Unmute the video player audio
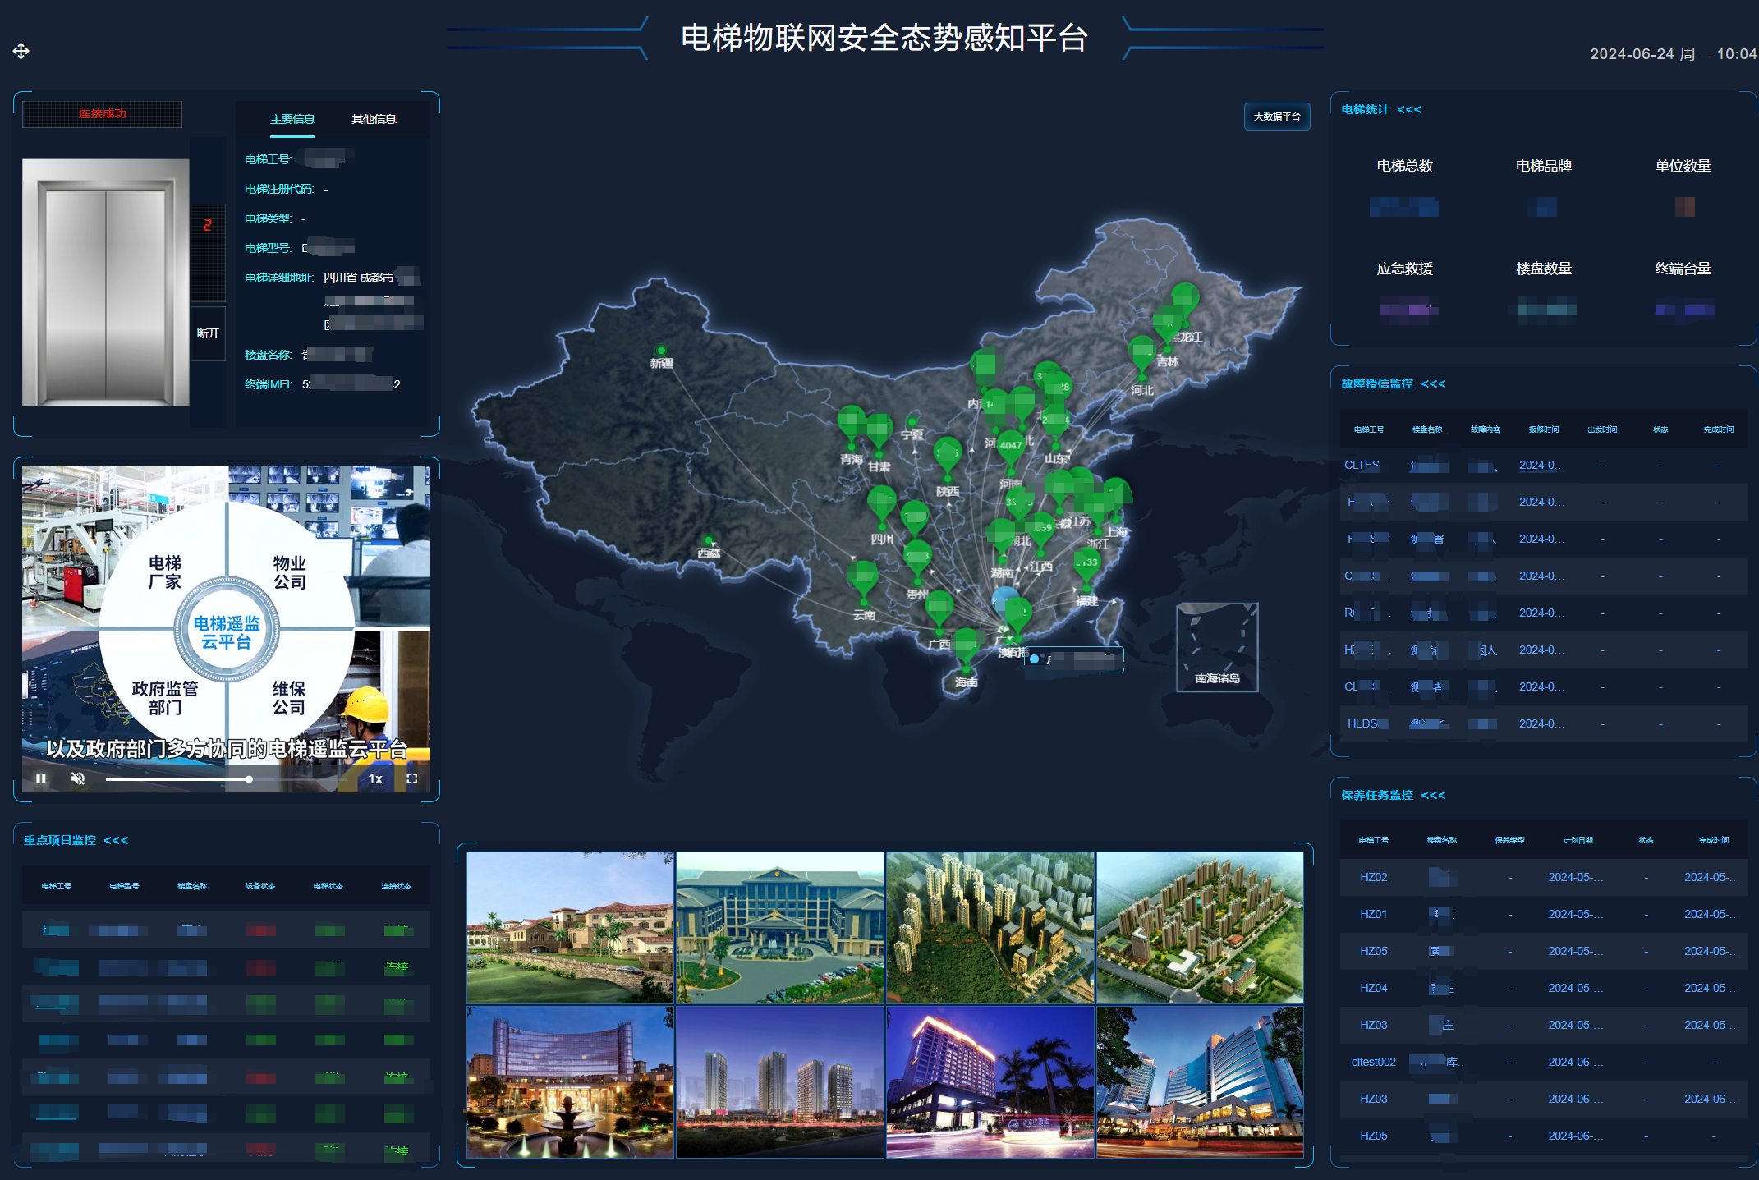The height and width of the screenshot is (1180, 1759). [78, 778]
